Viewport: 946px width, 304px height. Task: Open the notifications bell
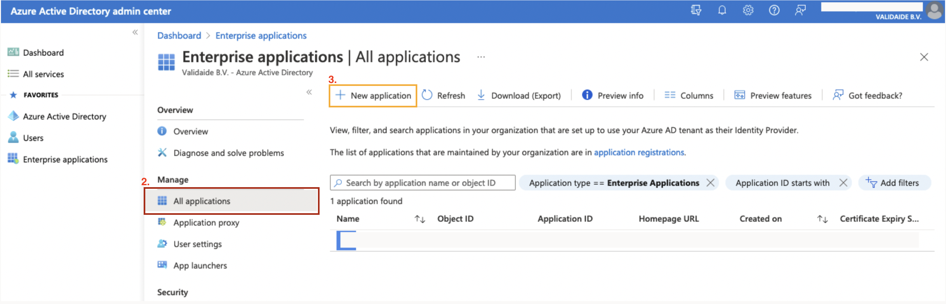(x=721, y=11)
